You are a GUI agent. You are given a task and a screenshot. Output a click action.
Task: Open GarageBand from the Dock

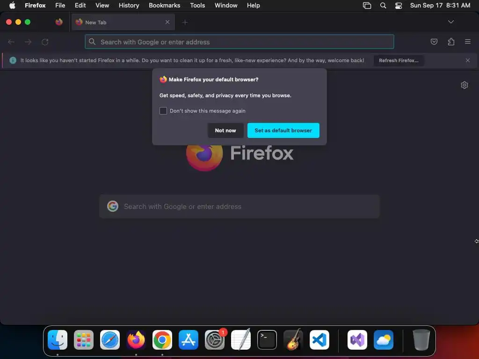tap(293, 340)
